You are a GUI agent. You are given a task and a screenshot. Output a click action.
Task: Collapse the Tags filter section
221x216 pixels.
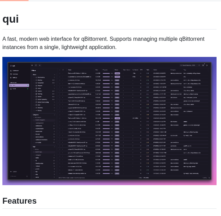(x=54, y=147)
